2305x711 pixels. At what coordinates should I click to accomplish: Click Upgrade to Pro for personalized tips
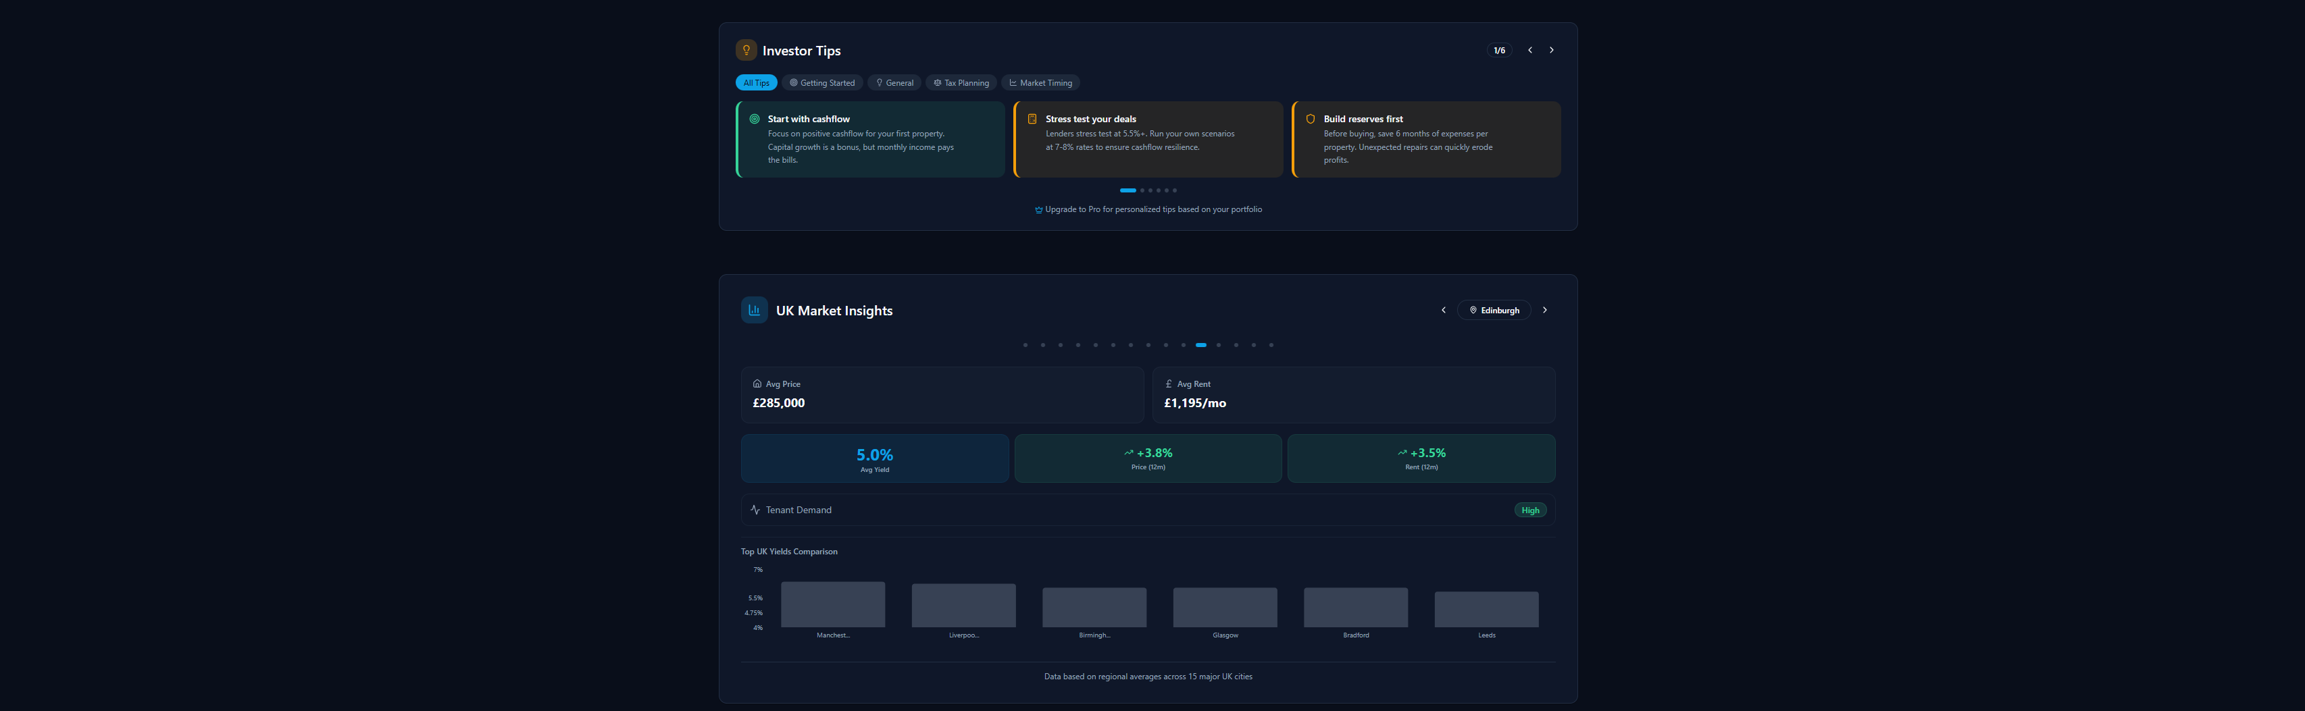(1148, 209)
